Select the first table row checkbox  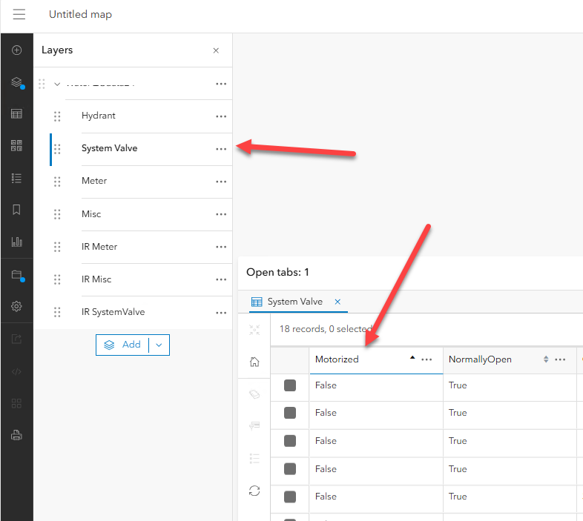click(290, 385)
